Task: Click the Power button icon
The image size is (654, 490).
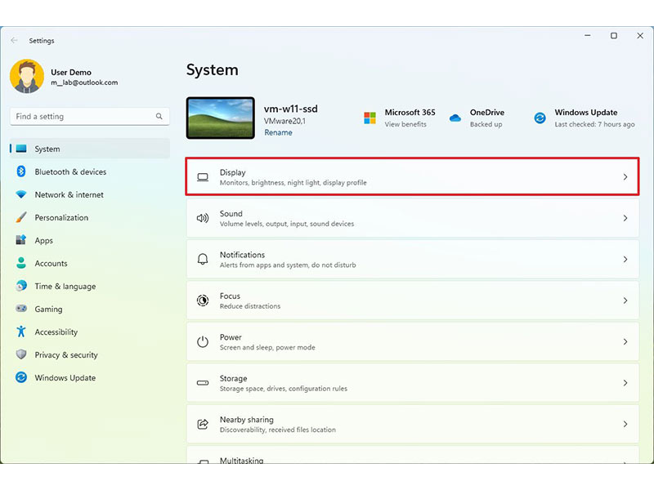Action: tap(203, 341)
